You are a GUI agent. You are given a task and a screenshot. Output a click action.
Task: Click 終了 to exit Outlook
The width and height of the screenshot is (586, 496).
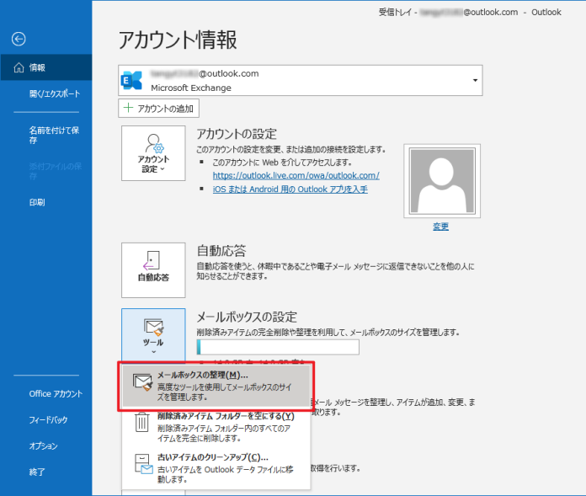(37, 472)
